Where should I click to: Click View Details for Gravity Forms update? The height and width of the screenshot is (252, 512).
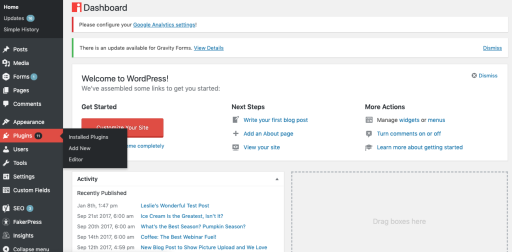[208, 48]
